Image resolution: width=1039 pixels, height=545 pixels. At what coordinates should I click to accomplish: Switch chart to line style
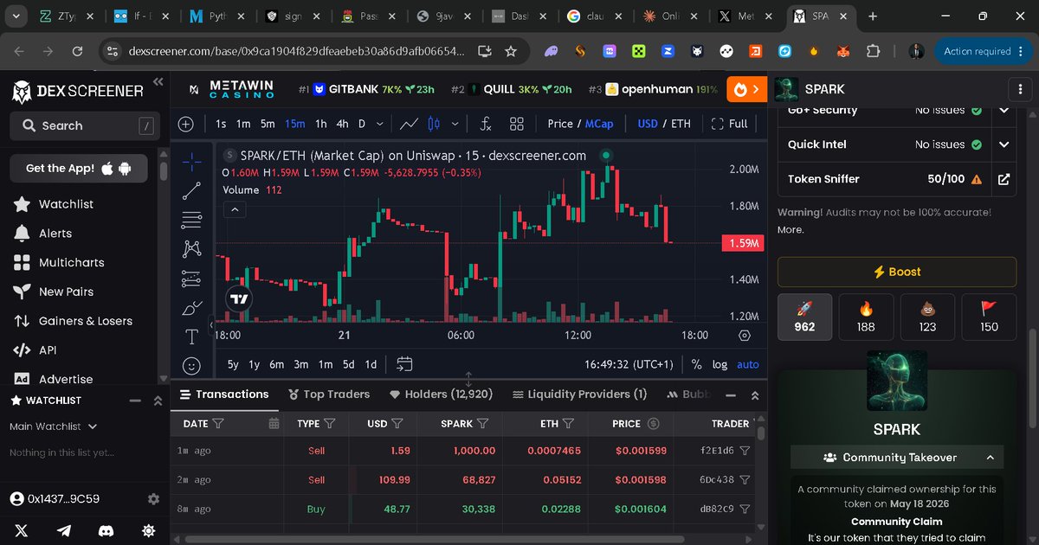(x=409, y=124)
